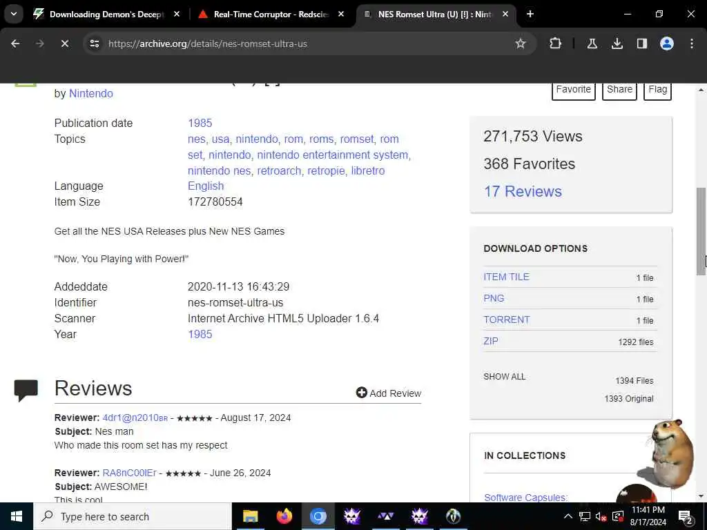Flag this item

(657, 89)
